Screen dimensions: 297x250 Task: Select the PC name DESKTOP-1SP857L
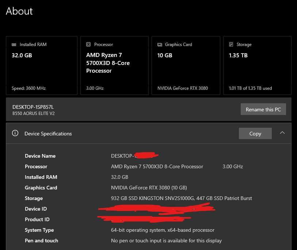click(33, 107)
